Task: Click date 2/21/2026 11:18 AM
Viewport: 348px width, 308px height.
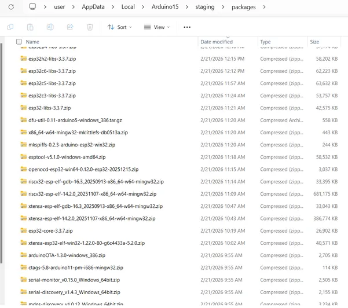Action: [222, 157]
